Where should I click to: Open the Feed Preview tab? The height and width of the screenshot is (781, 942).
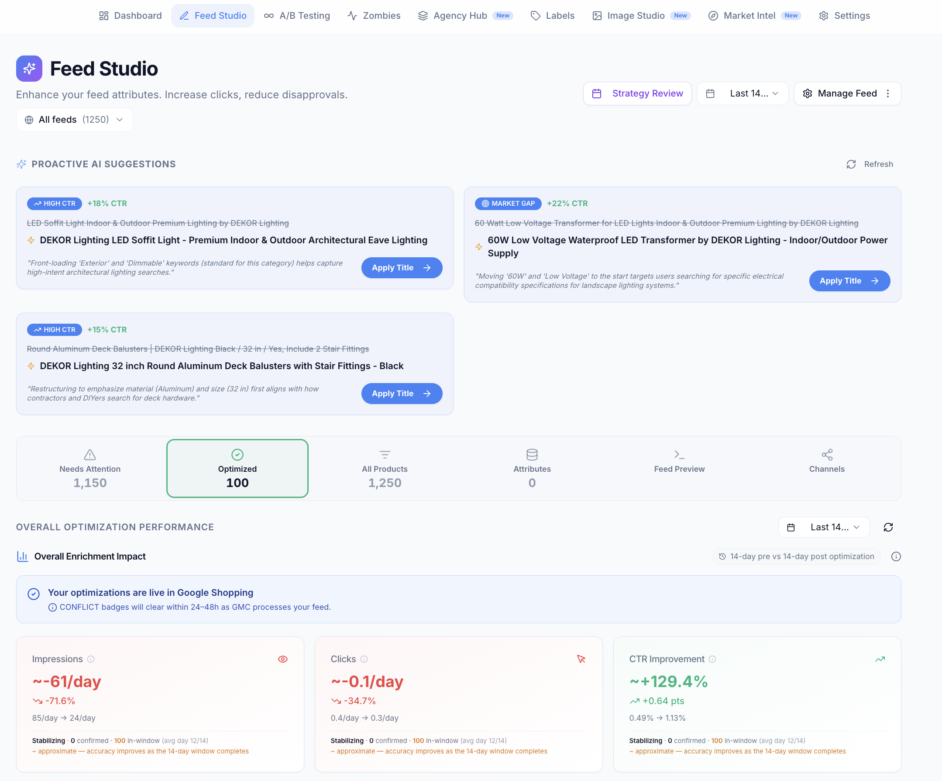coord(680,469)
